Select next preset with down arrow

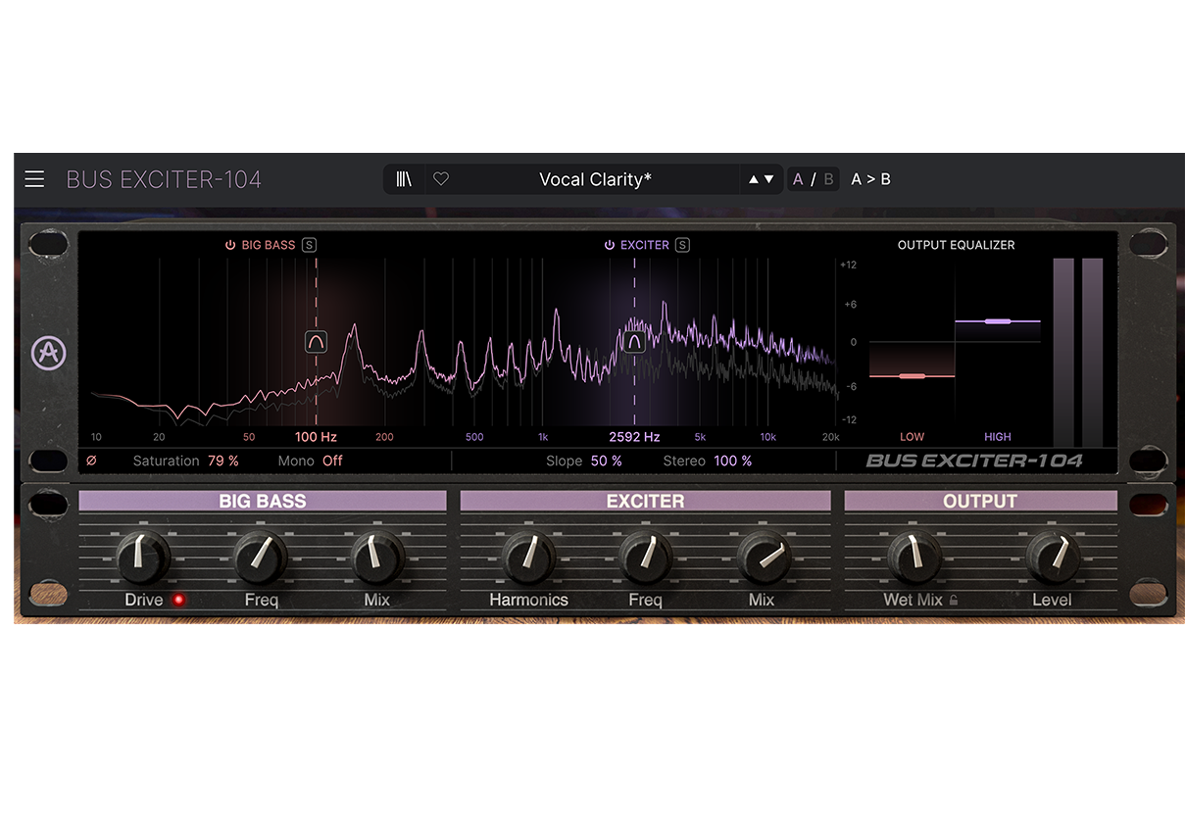point(769,179)
